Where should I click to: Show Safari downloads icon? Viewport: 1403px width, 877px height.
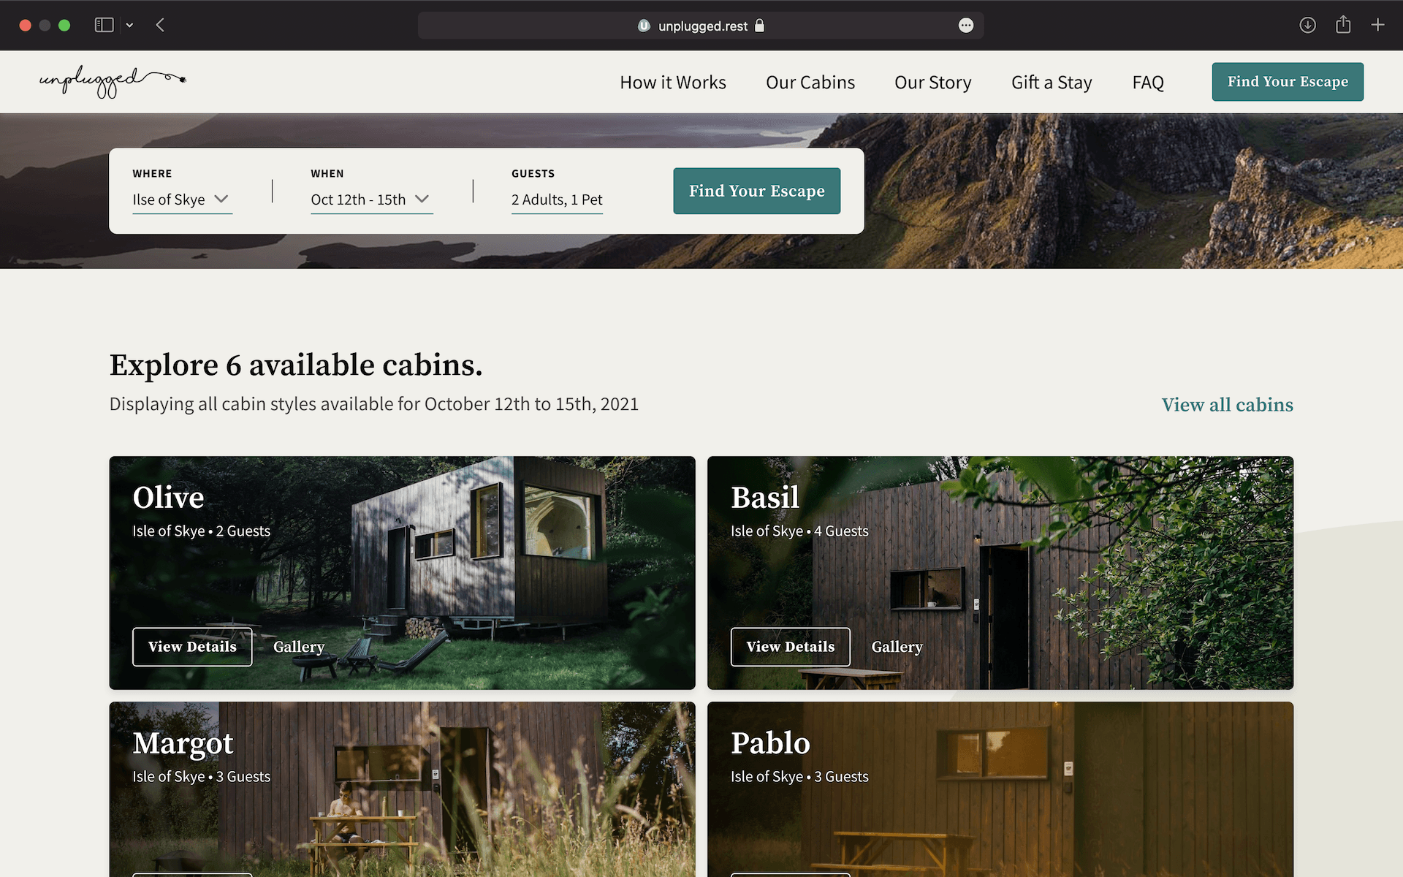click(1307, 25)
